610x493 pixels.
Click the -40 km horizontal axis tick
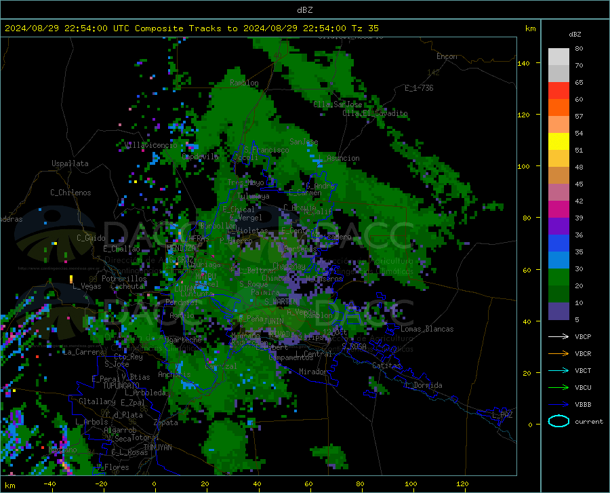pos(49,484)
